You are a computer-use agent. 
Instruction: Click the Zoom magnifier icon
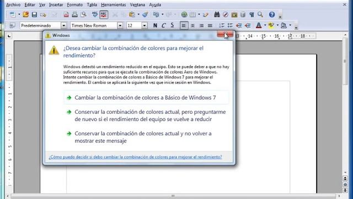[260, 15]
